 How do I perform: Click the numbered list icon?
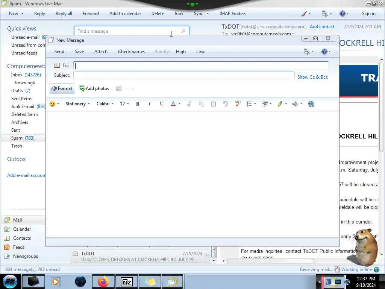(249, 104)
